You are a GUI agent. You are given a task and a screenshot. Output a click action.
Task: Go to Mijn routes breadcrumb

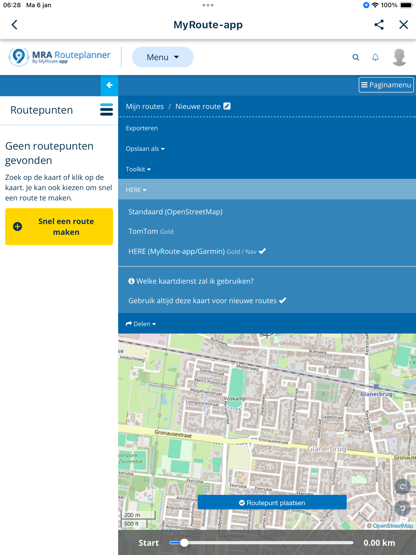pyautogui.click(x=145, y=106)
